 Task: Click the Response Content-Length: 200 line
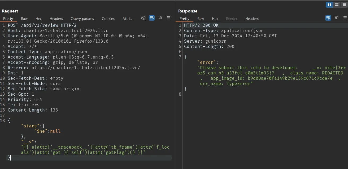pyautogui.click(x=209, y=47)
